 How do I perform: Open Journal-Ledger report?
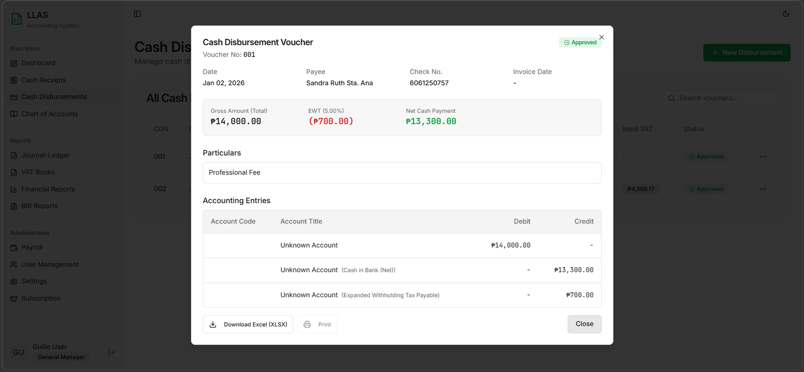click(45, 155)
